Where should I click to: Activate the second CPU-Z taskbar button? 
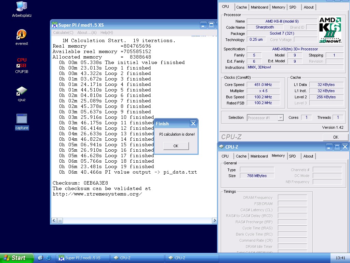(192, 258)
